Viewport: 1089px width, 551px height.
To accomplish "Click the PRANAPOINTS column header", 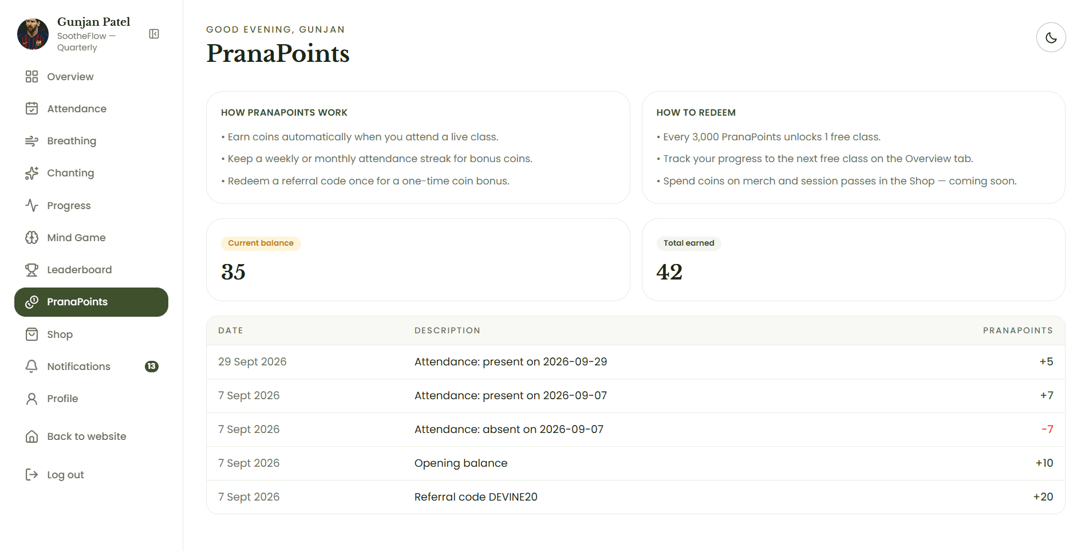I will pyautogui.click(x=1018, y=330).
